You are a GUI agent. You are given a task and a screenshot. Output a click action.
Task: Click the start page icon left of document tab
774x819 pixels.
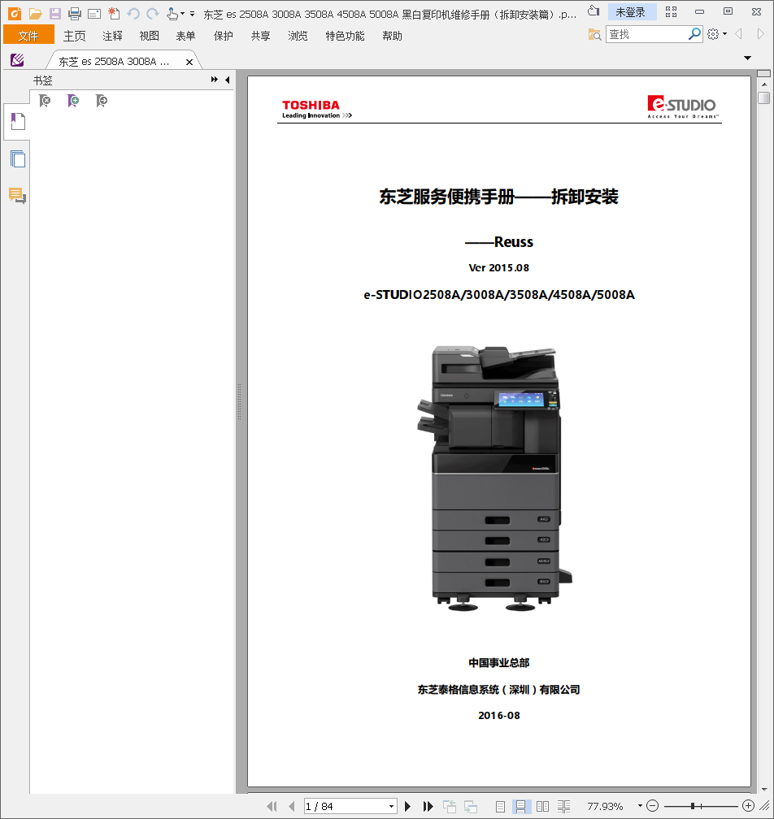(x=17, y=60)
